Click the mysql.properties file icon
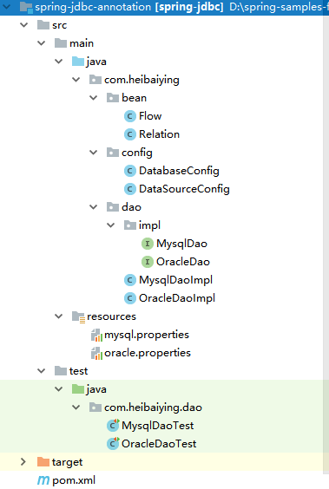Image resolution: width=329 pixels, height=489 pixels. 96,335
